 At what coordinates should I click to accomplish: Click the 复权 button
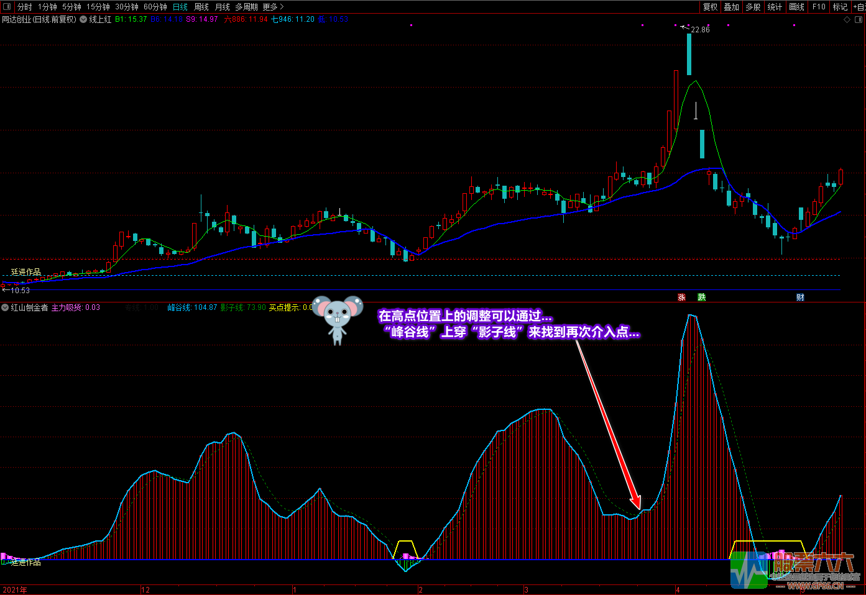coord(711,7)
